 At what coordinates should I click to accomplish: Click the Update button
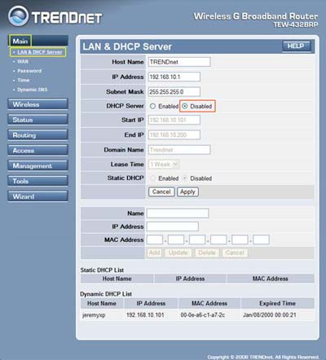[178, 252]
